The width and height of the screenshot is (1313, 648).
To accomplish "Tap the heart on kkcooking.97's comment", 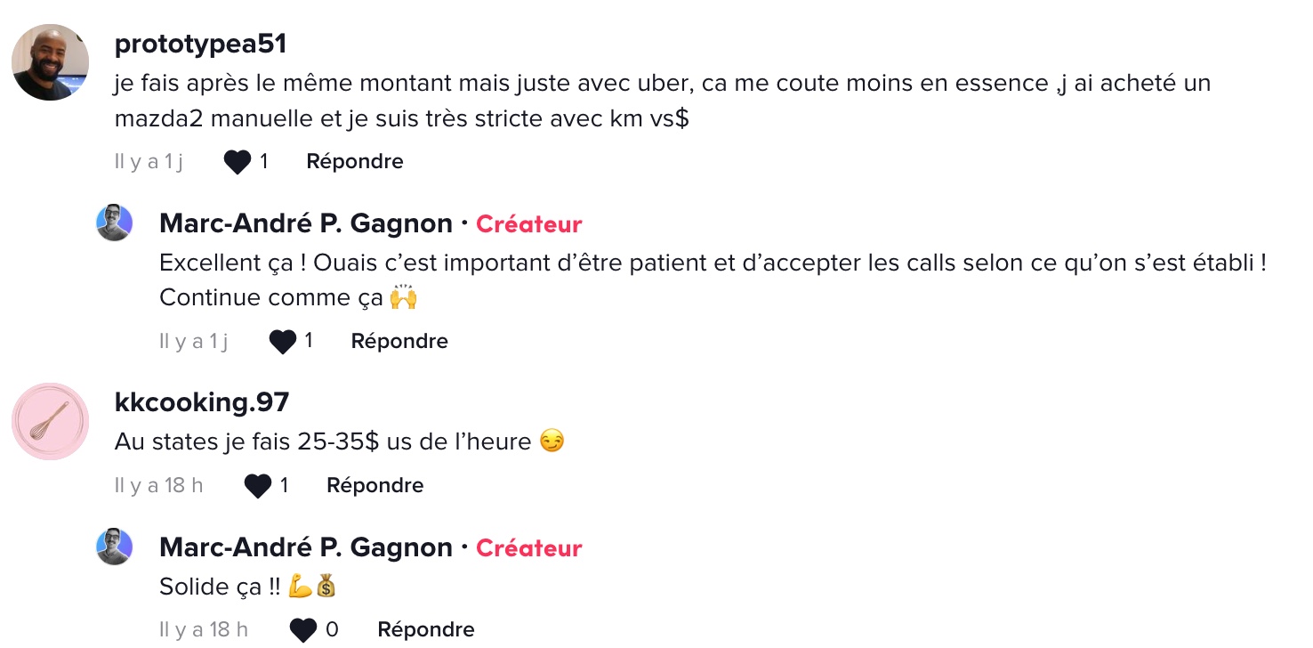I will [258, 486].
